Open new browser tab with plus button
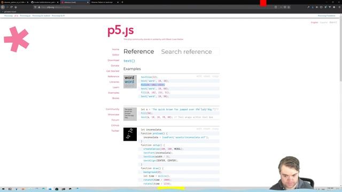Screen dimensions: 342x192 [122, 2]
